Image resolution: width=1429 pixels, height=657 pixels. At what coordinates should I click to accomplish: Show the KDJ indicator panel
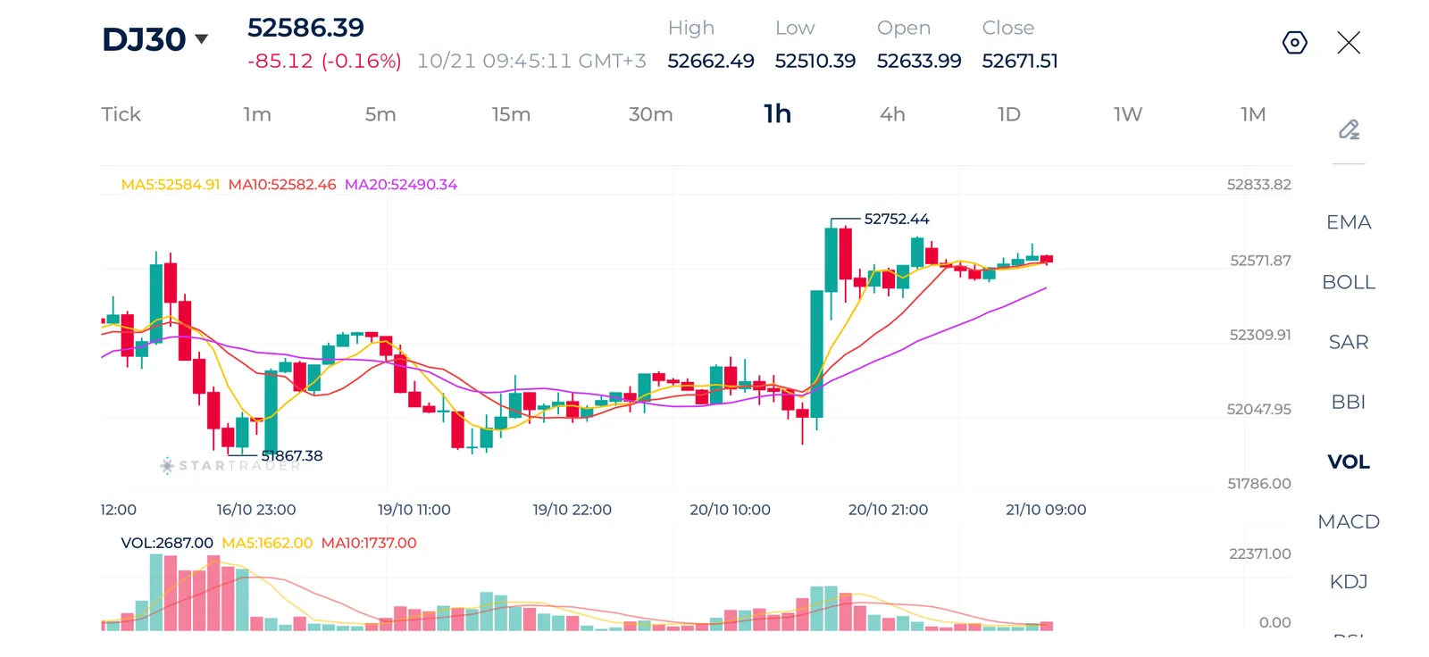[1349, 581]
